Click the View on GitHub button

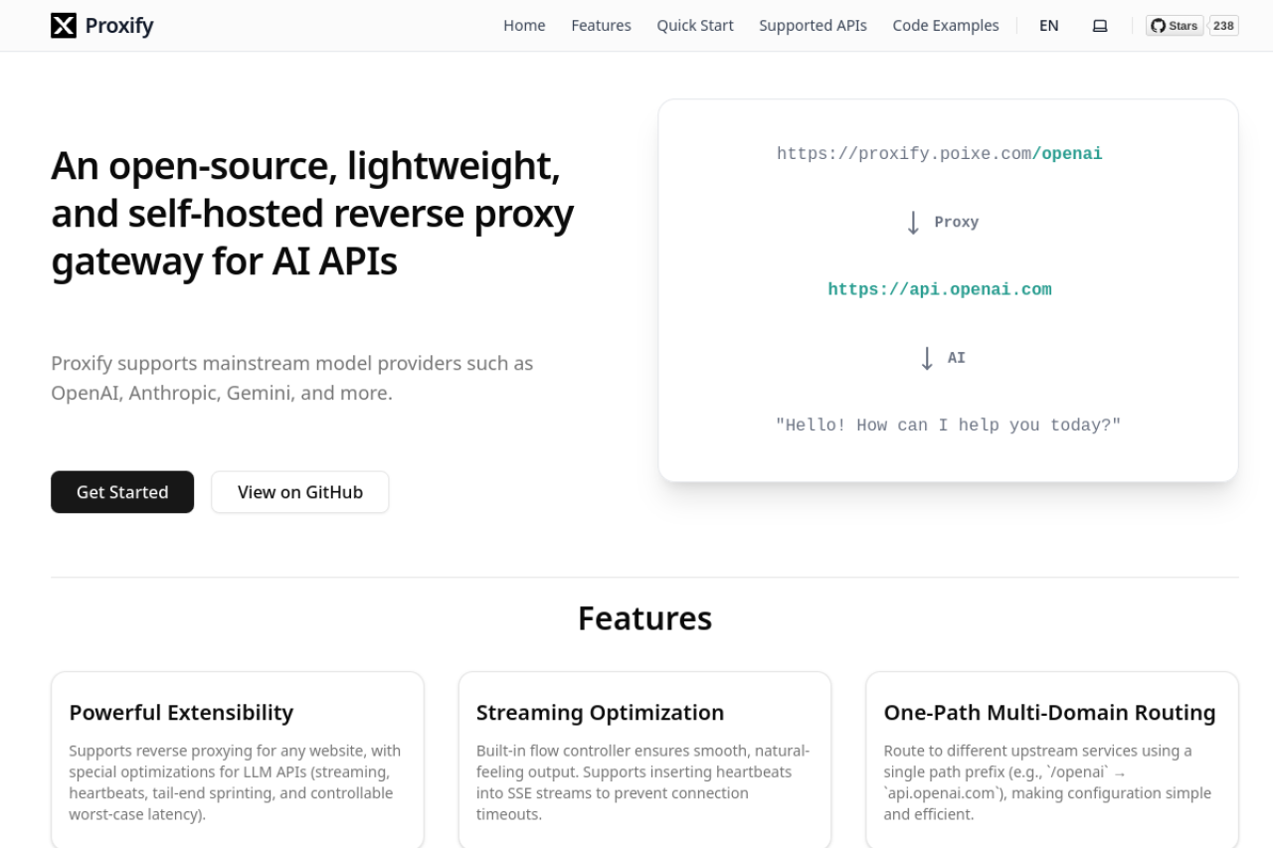[299, 491]
